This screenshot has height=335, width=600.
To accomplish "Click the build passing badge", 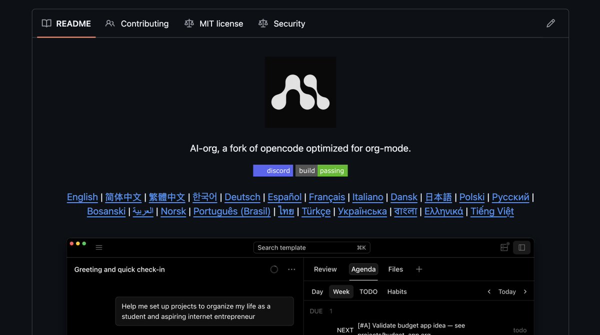I will point(321,171).
